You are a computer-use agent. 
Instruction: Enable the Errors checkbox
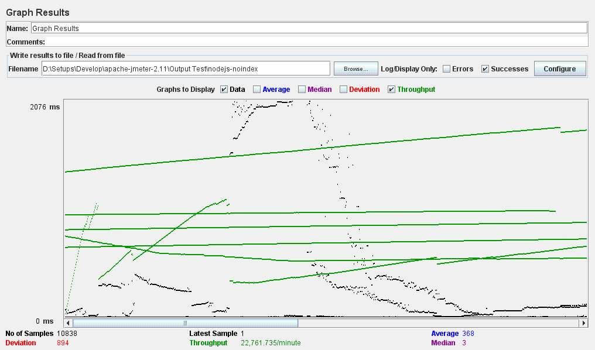click(x=447, y=68)
